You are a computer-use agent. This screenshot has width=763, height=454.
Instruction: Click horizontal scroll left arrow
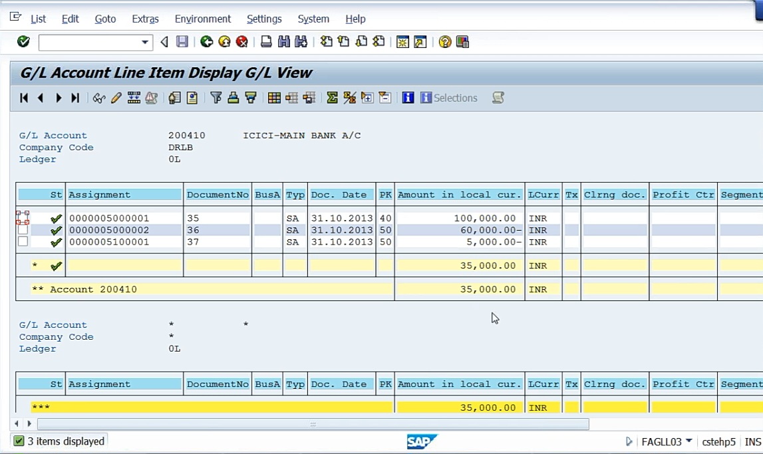17,423
